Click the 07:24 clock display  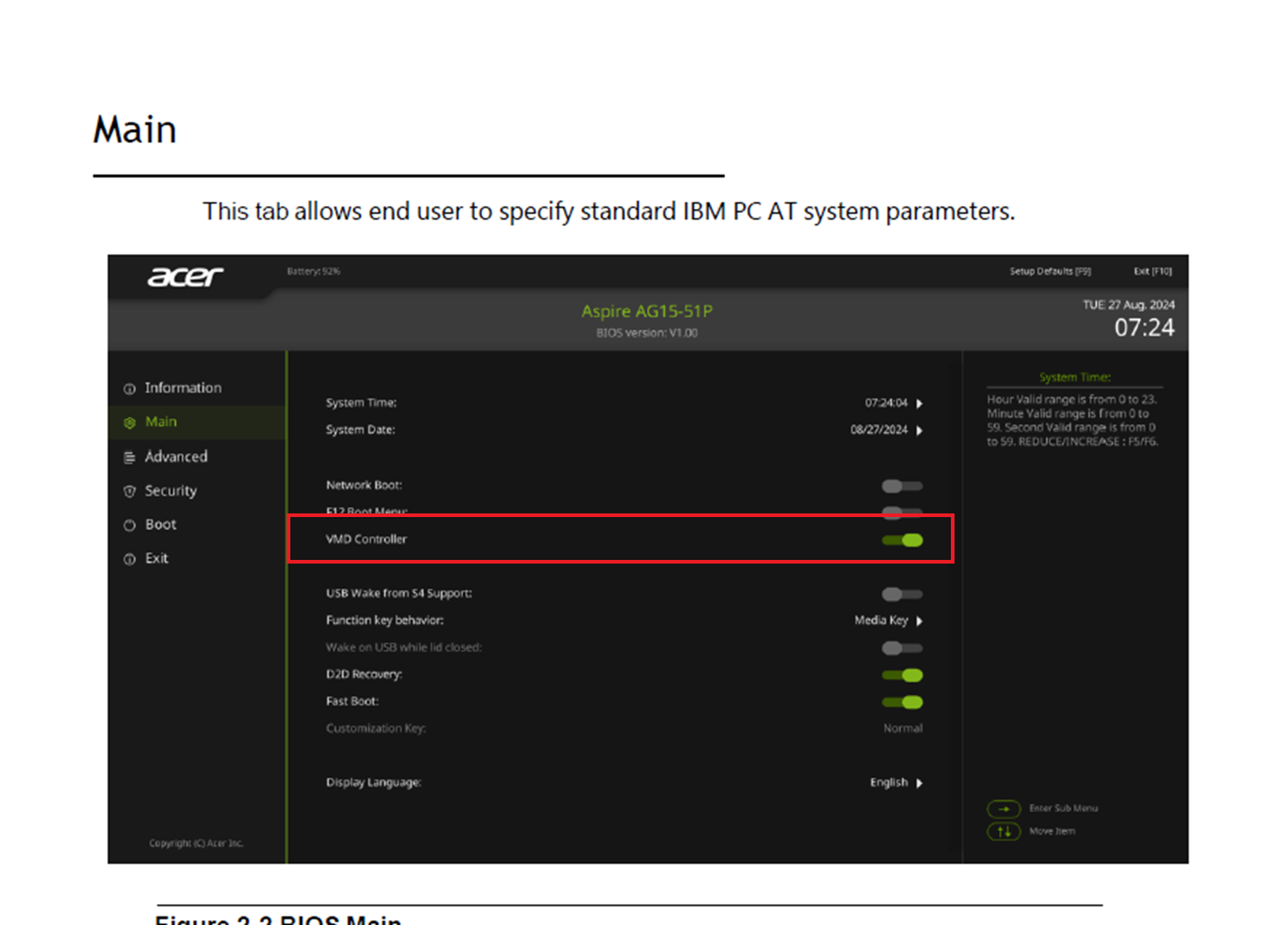coord(1144,328)
